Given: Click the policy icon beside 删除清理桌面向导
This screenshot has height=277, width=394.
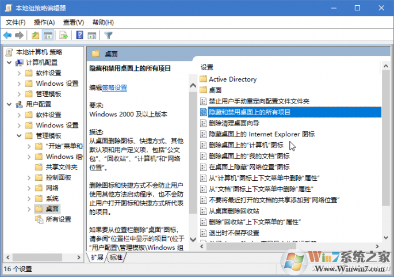Looking at the screenshot, I should (203, 123).
